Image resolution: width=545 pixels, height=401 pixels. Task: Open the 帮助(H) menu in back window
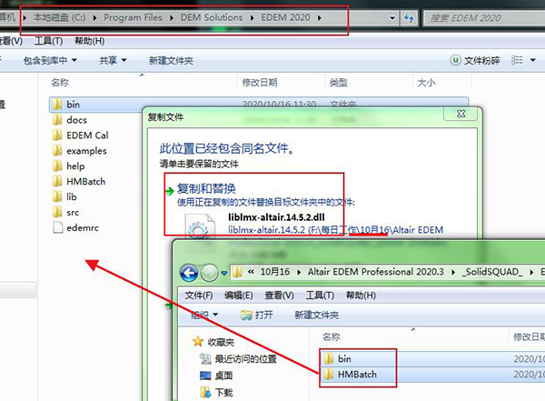[x=89, y=41]
